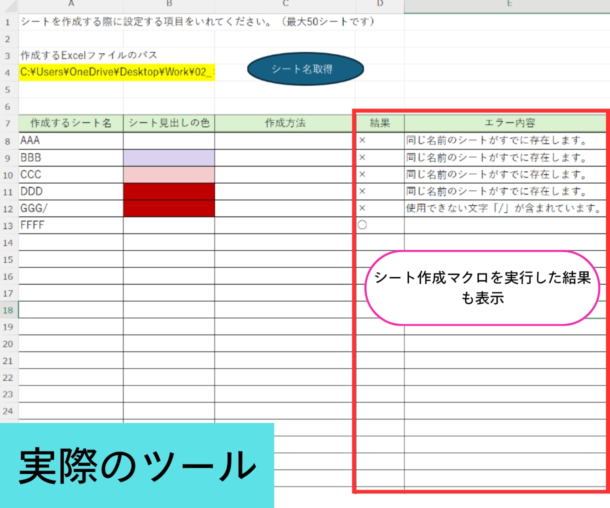
Task: Click the empty color cell in AAA row
Action: pos(169,140)
